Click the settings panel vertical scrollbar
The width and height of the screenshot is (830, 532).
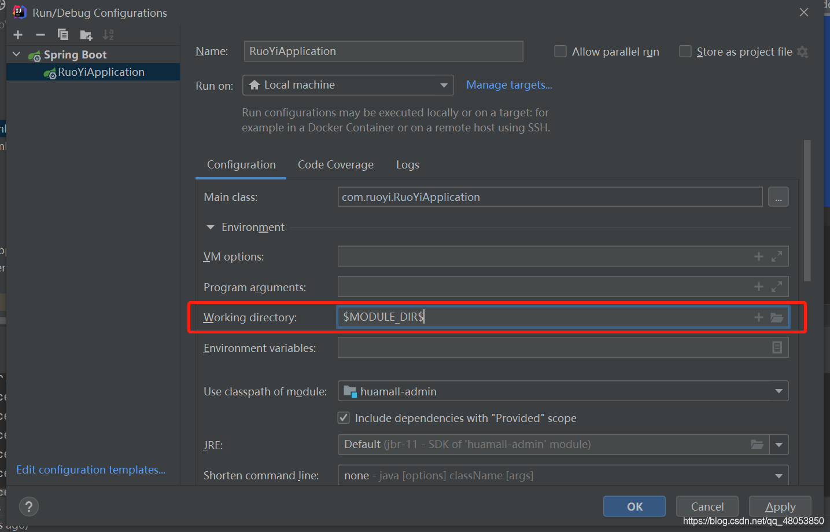click(x=807, y=211)
